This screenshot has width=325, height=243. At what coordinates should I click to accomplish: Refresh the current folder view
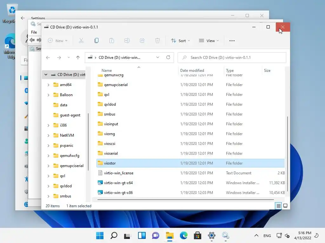point(168,58)
